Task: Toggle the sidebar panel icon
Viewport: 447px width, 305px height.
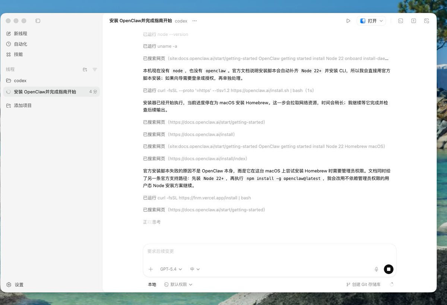Action: pyautogui.click(x=38, y=21)
